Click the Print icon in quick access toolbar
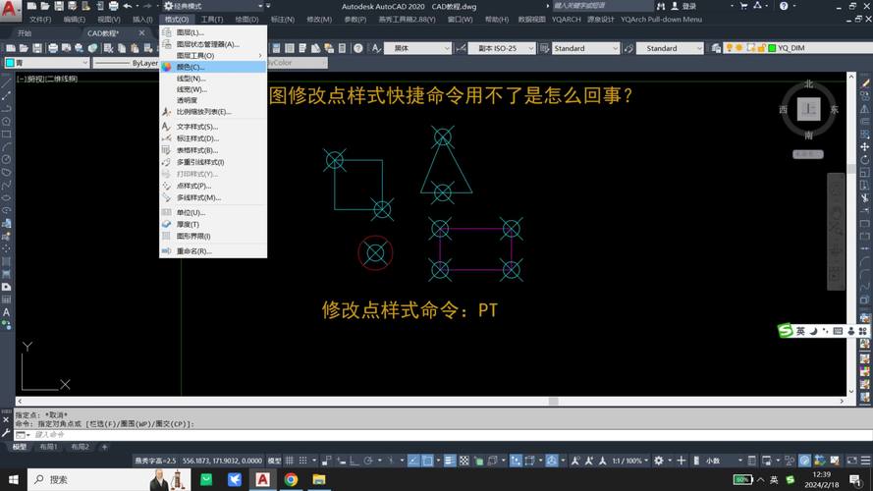Image resolution: width=873 pixels, height=491 pixels. (111, 6)
